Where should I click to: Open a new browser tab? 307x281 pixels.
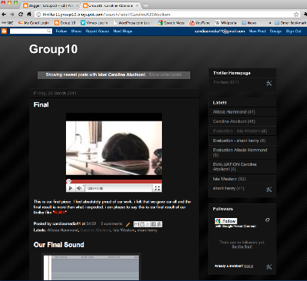(x=146, y=5)
